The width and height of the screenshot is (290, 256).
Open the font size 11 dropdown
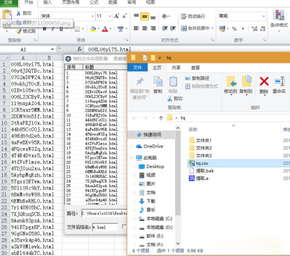point(110,16)
